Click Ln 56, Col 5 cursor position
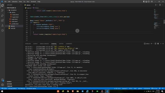This screenshot has width=165, height=93. tap(117, 88)
